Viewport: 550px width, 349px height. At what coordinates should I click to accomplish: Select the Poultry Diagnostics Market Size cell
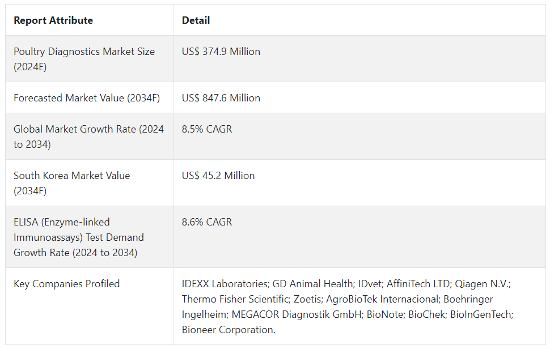(x=84, y=59)
